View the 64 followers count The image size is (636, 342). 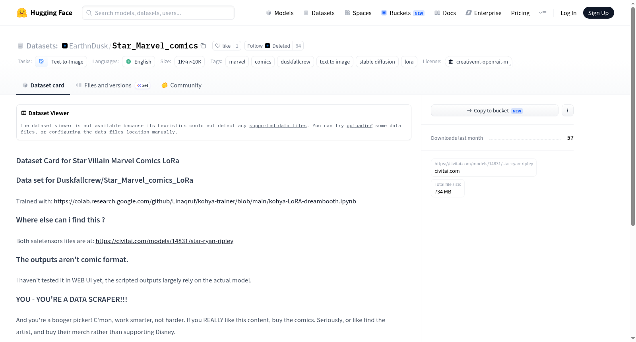(x=298, y=46)
